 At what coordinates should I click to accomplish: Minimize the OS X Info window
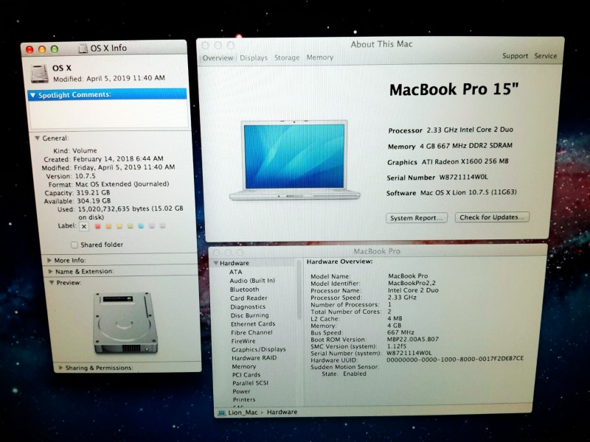42,49
